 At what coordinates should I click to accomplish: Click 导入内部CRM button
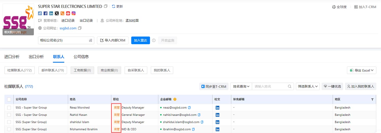coord(113,40)
